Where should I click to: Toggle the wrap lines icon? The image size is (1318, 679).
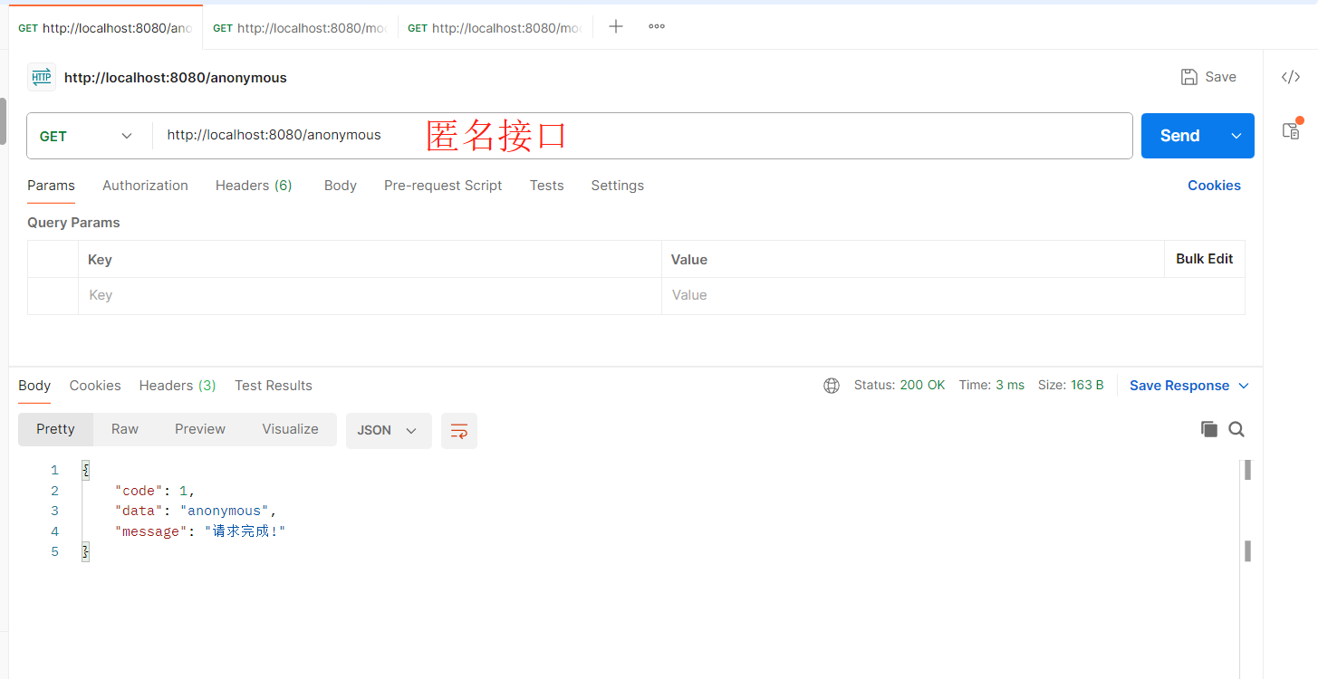pyautogui.click(x=459, y=431)
